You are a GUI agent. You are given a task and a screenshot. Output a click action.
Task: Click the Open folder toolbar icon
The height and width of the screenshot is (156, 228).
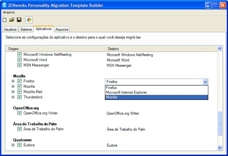coord(12,20)
